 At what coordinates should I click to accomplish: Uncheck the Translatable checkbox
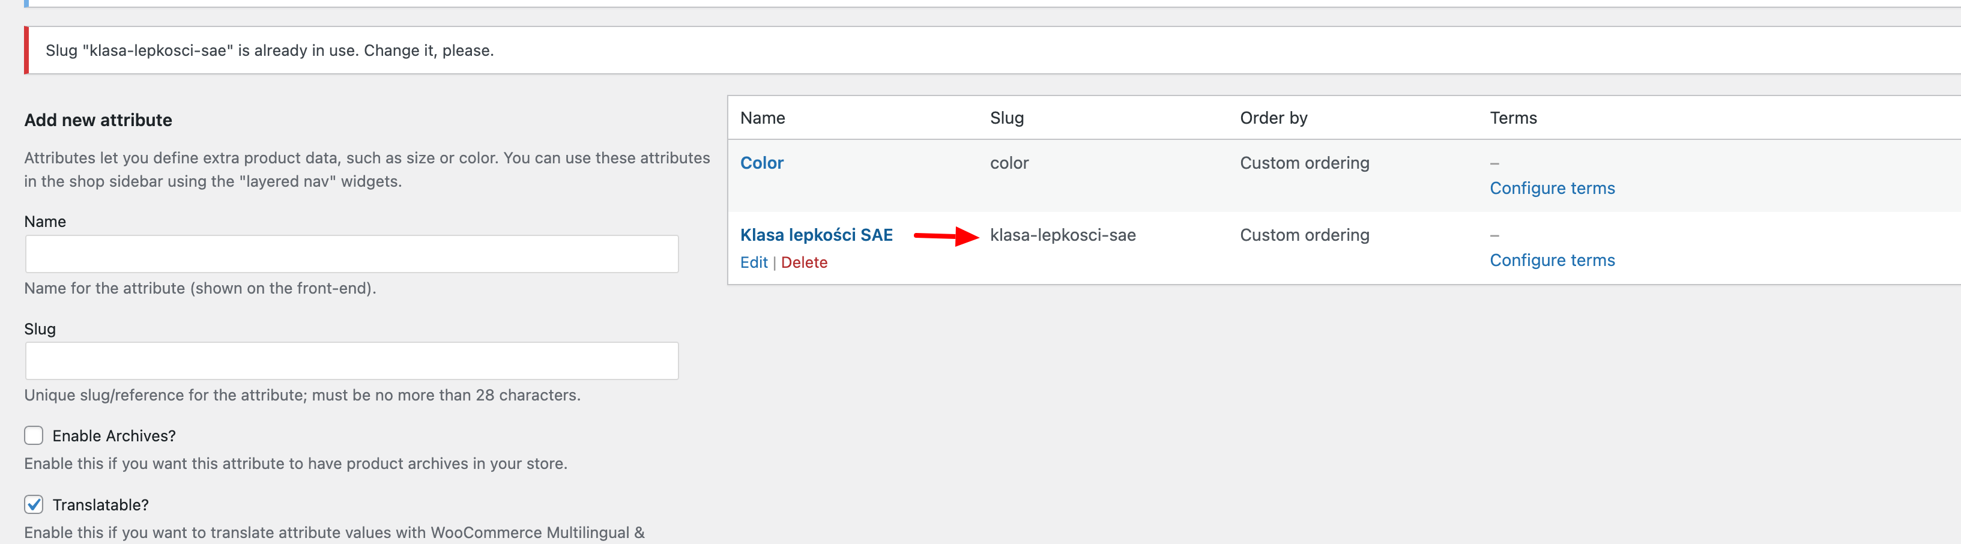point(34,504)
